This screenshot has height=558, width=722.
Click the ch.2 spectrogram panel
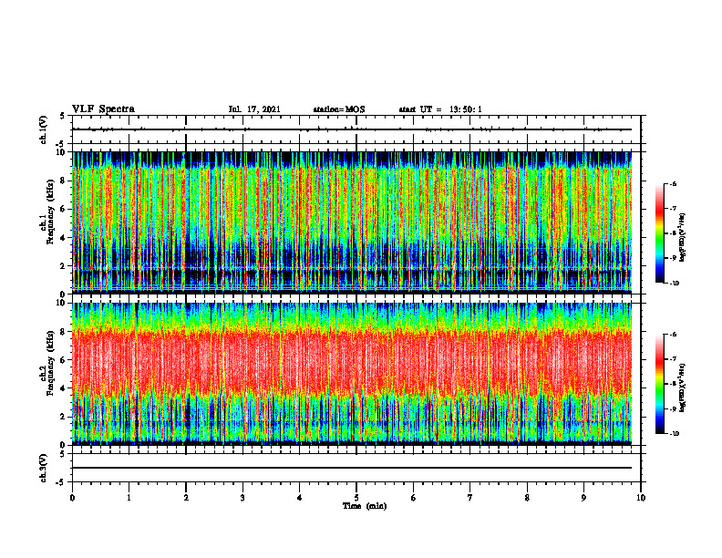(352, 374)
